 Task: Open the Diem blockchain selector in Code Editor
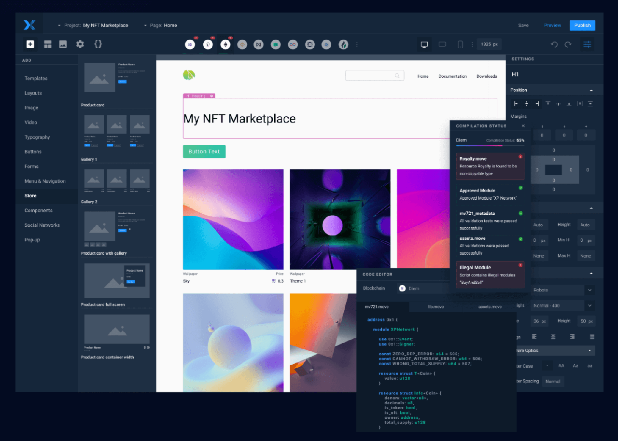(x=424, y=289)
